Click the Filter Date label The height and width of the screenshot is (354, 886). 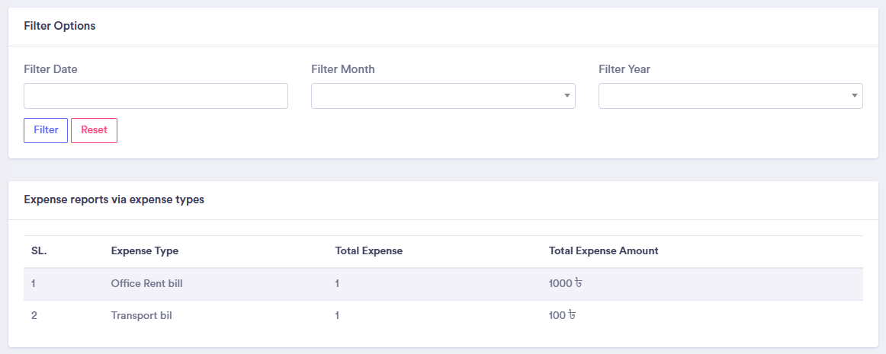point(50,69)
